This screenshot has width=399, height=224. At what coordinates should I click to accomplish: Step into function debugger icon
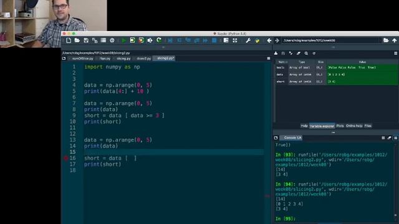[188, 40]
